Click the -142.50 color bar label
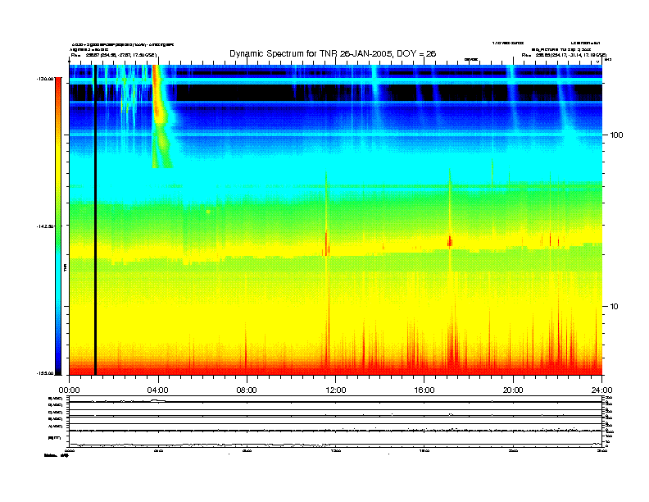 click(45, 226)
